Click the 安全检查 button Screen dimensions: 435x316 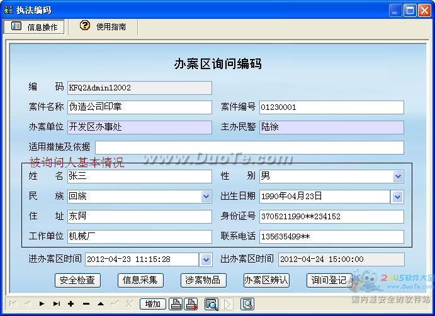[77, 280]
